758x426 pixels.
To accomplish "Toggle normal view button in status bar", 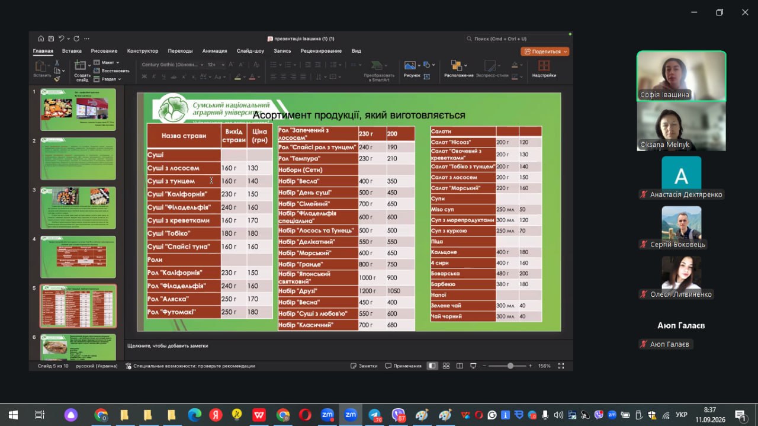I will pos(432,366).
